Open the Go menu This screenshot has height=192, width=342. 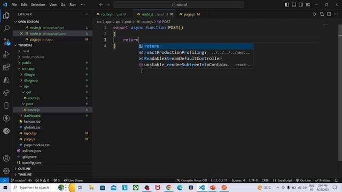pyautogui.click(x=63, y=5)
